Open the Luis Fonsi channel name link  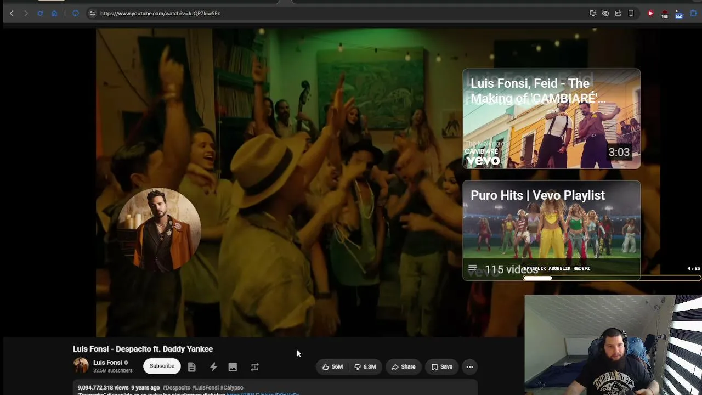[107, 363]
